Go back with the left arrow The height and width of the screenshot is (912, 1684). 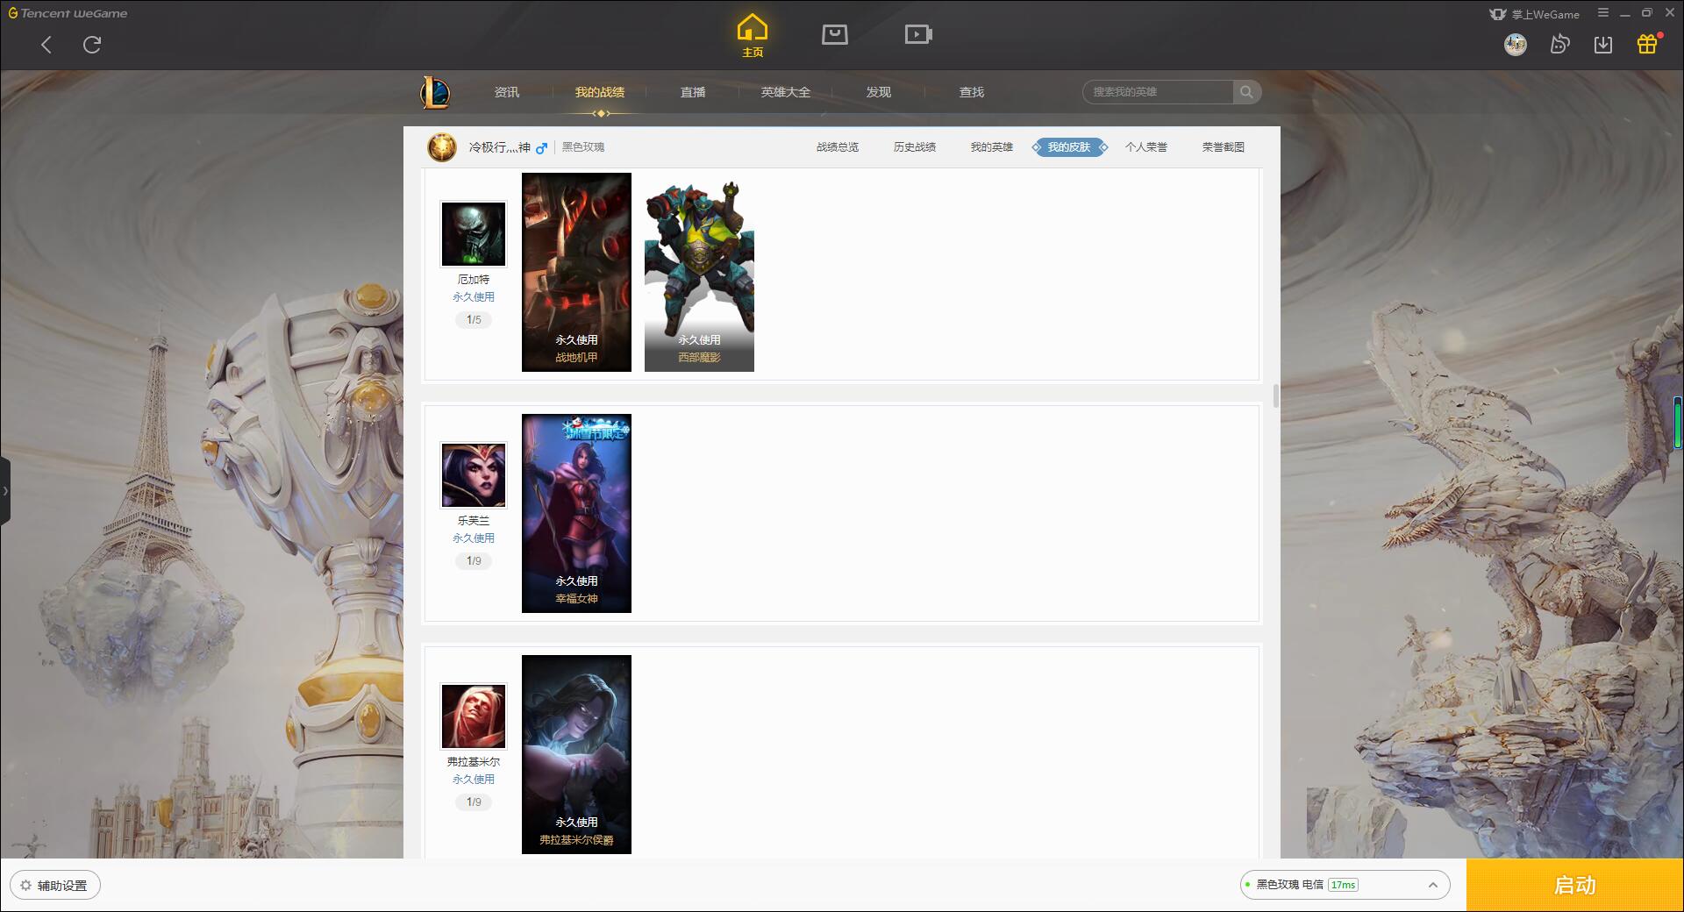(46, 45)
